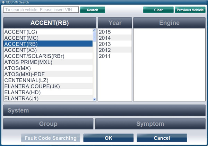Pick ELANTRA COUPE(JK) from the list
This screenshot has height=146, width=208.
(x=48, y=86)
